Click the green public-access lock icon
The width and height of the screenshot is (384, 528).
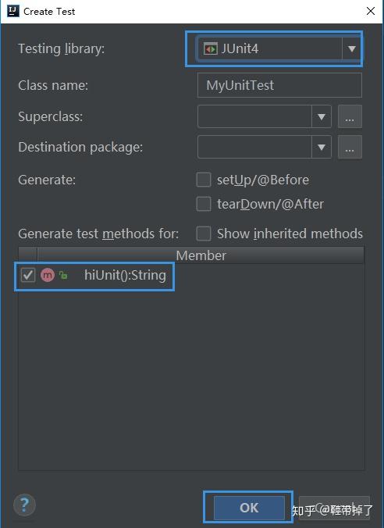click(63, 275)
